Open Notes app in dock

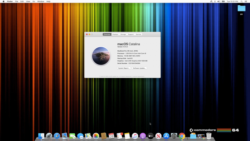127,136
